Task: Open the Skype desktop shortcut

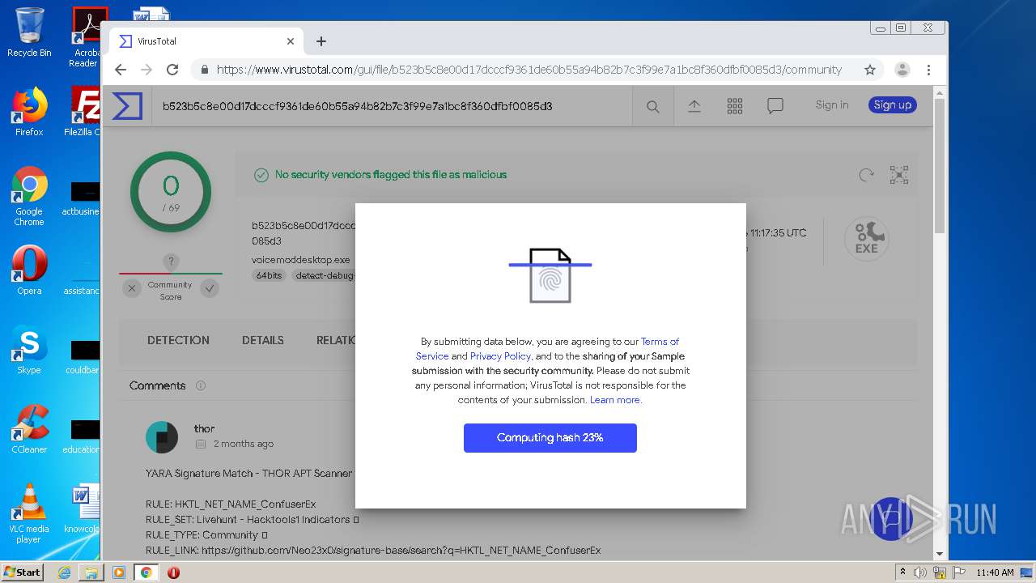Action: click(x=29, y=351)
